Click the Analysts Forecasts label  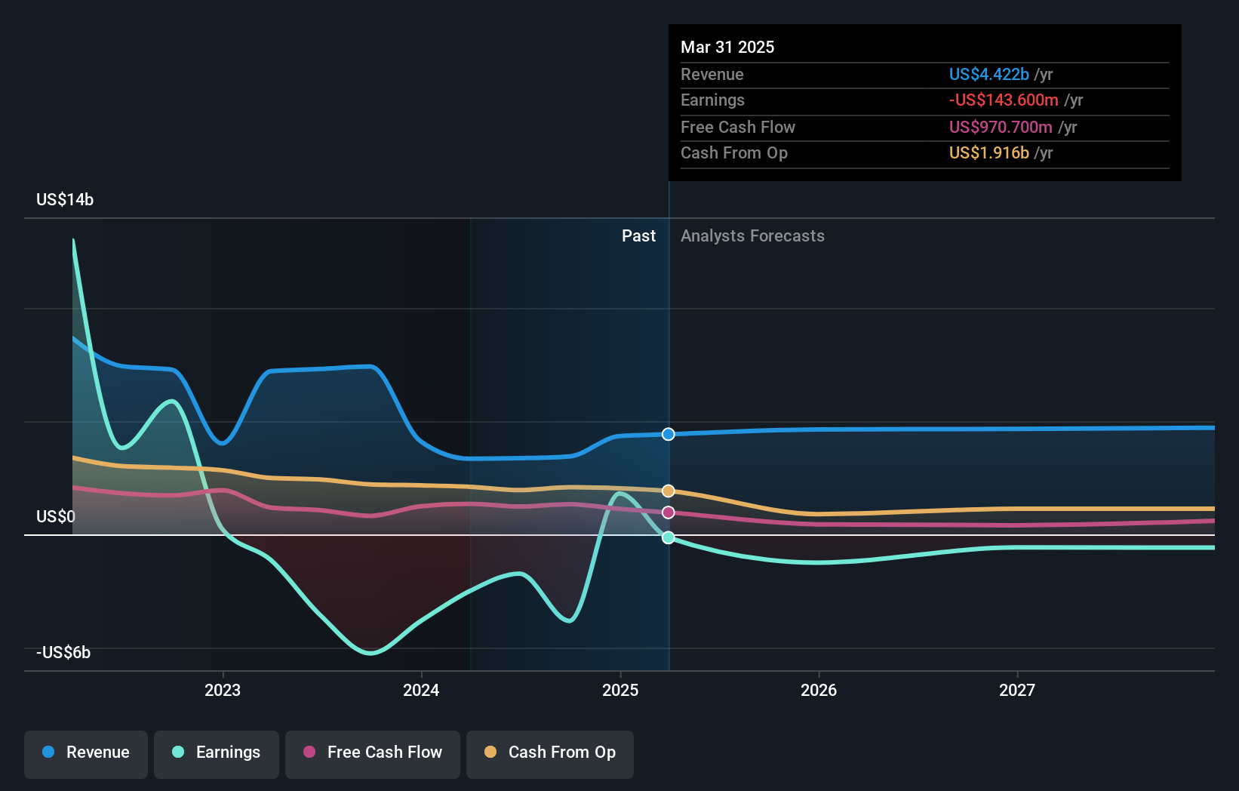[x=752, y=236]
